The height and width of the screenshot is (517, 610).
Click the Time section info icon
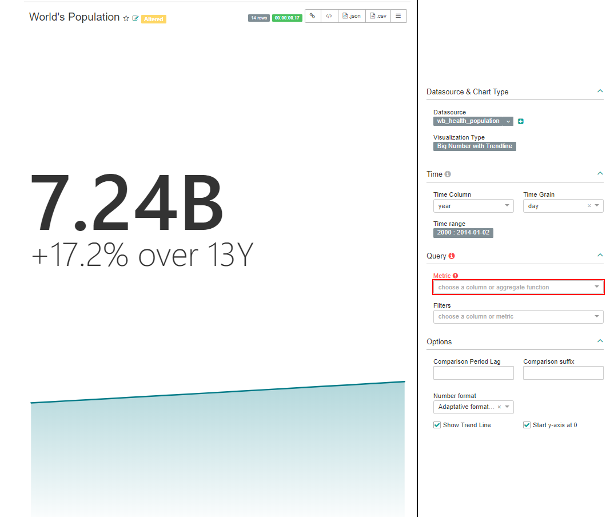(x=448, y=174)
